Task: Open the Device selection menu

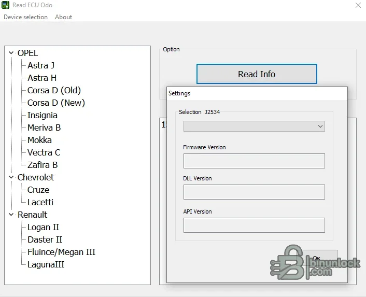Action: 26,17
